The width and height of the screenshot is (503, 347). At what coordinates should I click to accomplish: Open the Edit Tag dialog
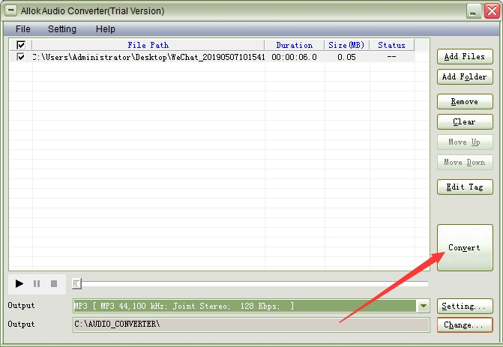tap(465, 187)
